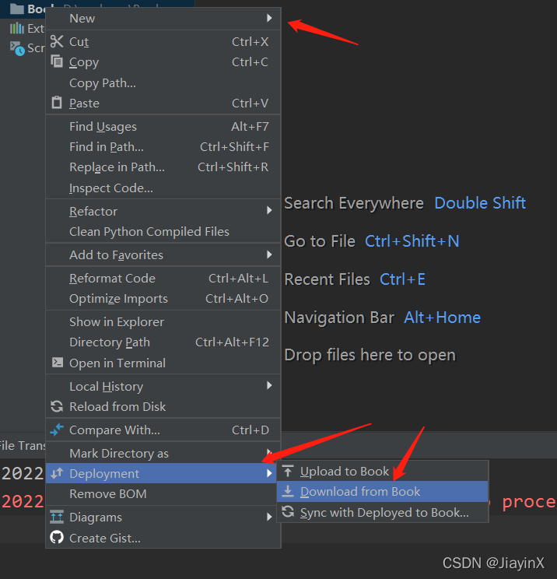Screen dimensions: 557x579
Task: Click the Copy pages icon
Action: tap(57, 61)
